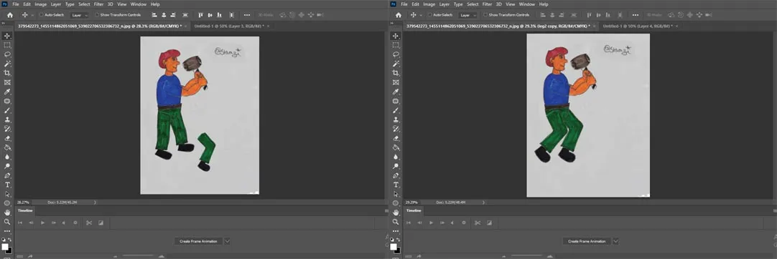Play the timeline in right window
Viewport: 777px width, 259px height.
(431, 223)
